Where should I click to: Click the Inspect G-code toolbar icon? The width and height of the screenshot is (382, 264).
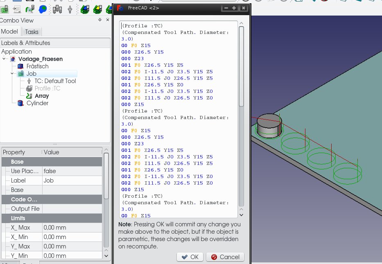pyautogui.click(x=29, y=8)
